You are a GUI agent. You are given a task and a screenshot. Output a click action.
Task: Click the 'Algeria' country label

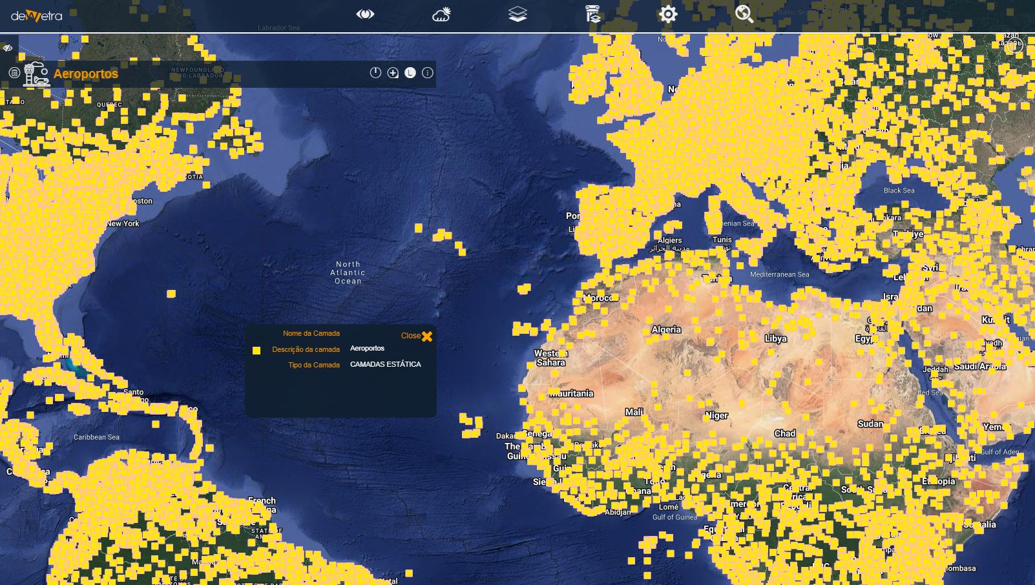click(x=666, y=329)
